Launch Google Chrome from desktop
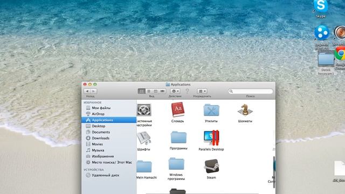This screenshot has width=345, height=194. (x=340, y=53)
